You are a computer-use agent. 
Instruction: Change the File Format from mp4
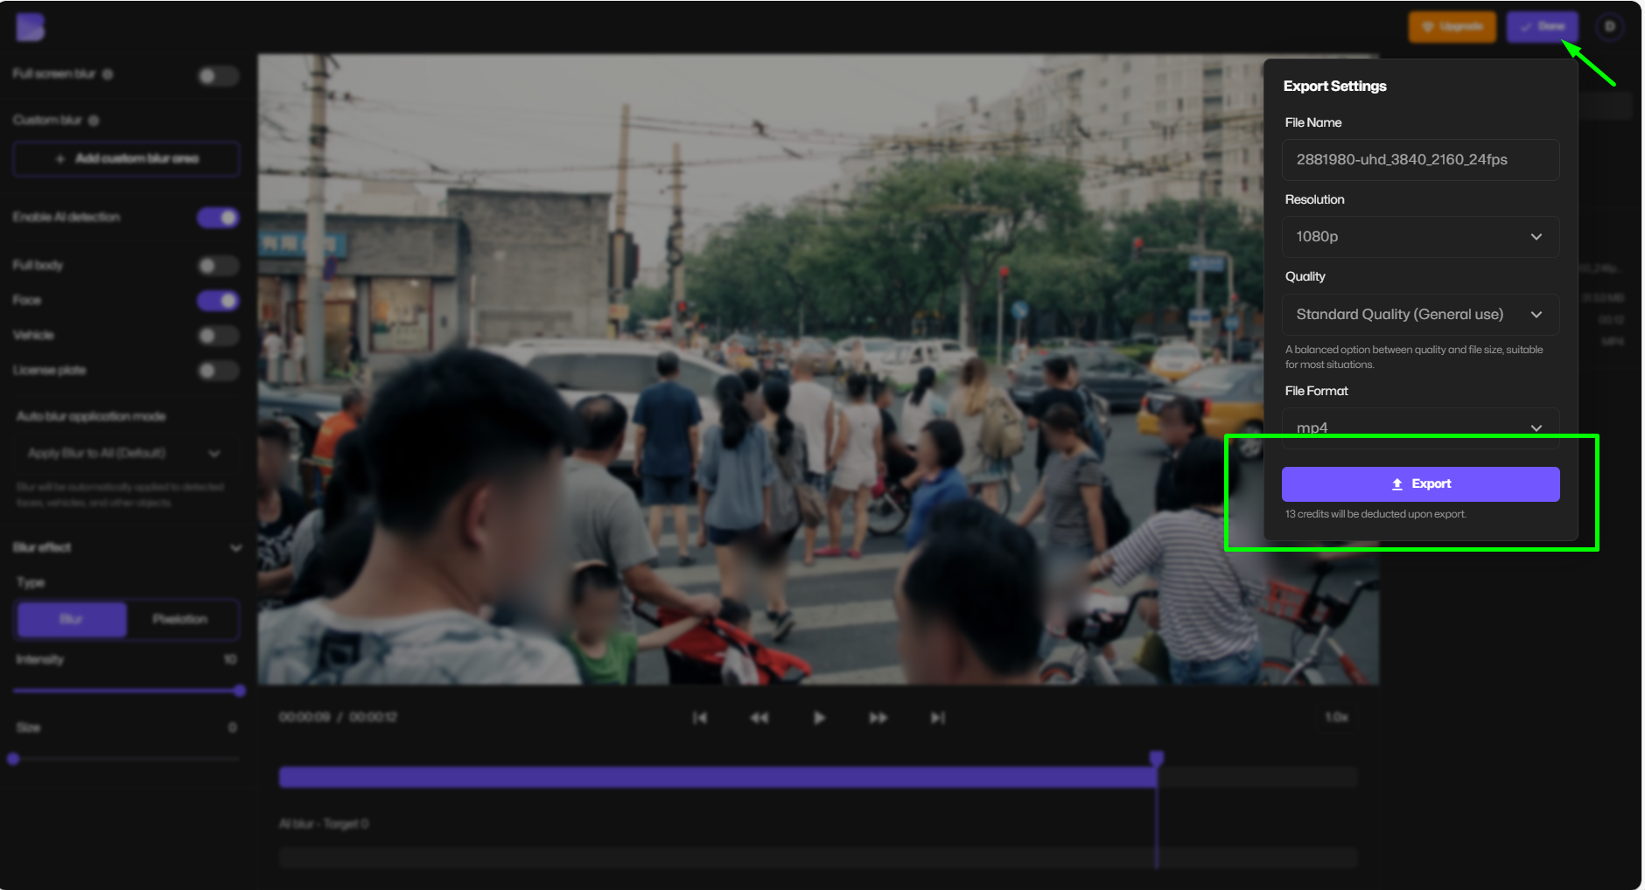pos(1419,428)
